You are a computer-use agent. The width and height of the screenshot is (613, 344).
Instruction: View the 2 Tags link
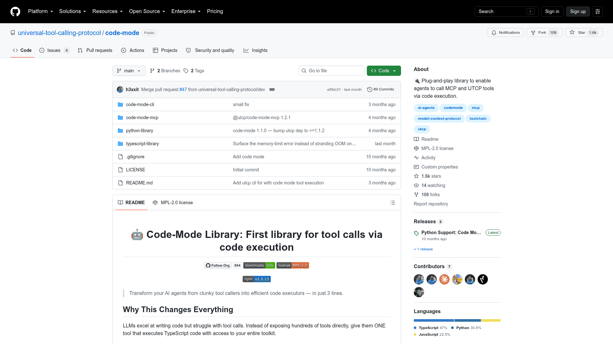pos(194,71)
